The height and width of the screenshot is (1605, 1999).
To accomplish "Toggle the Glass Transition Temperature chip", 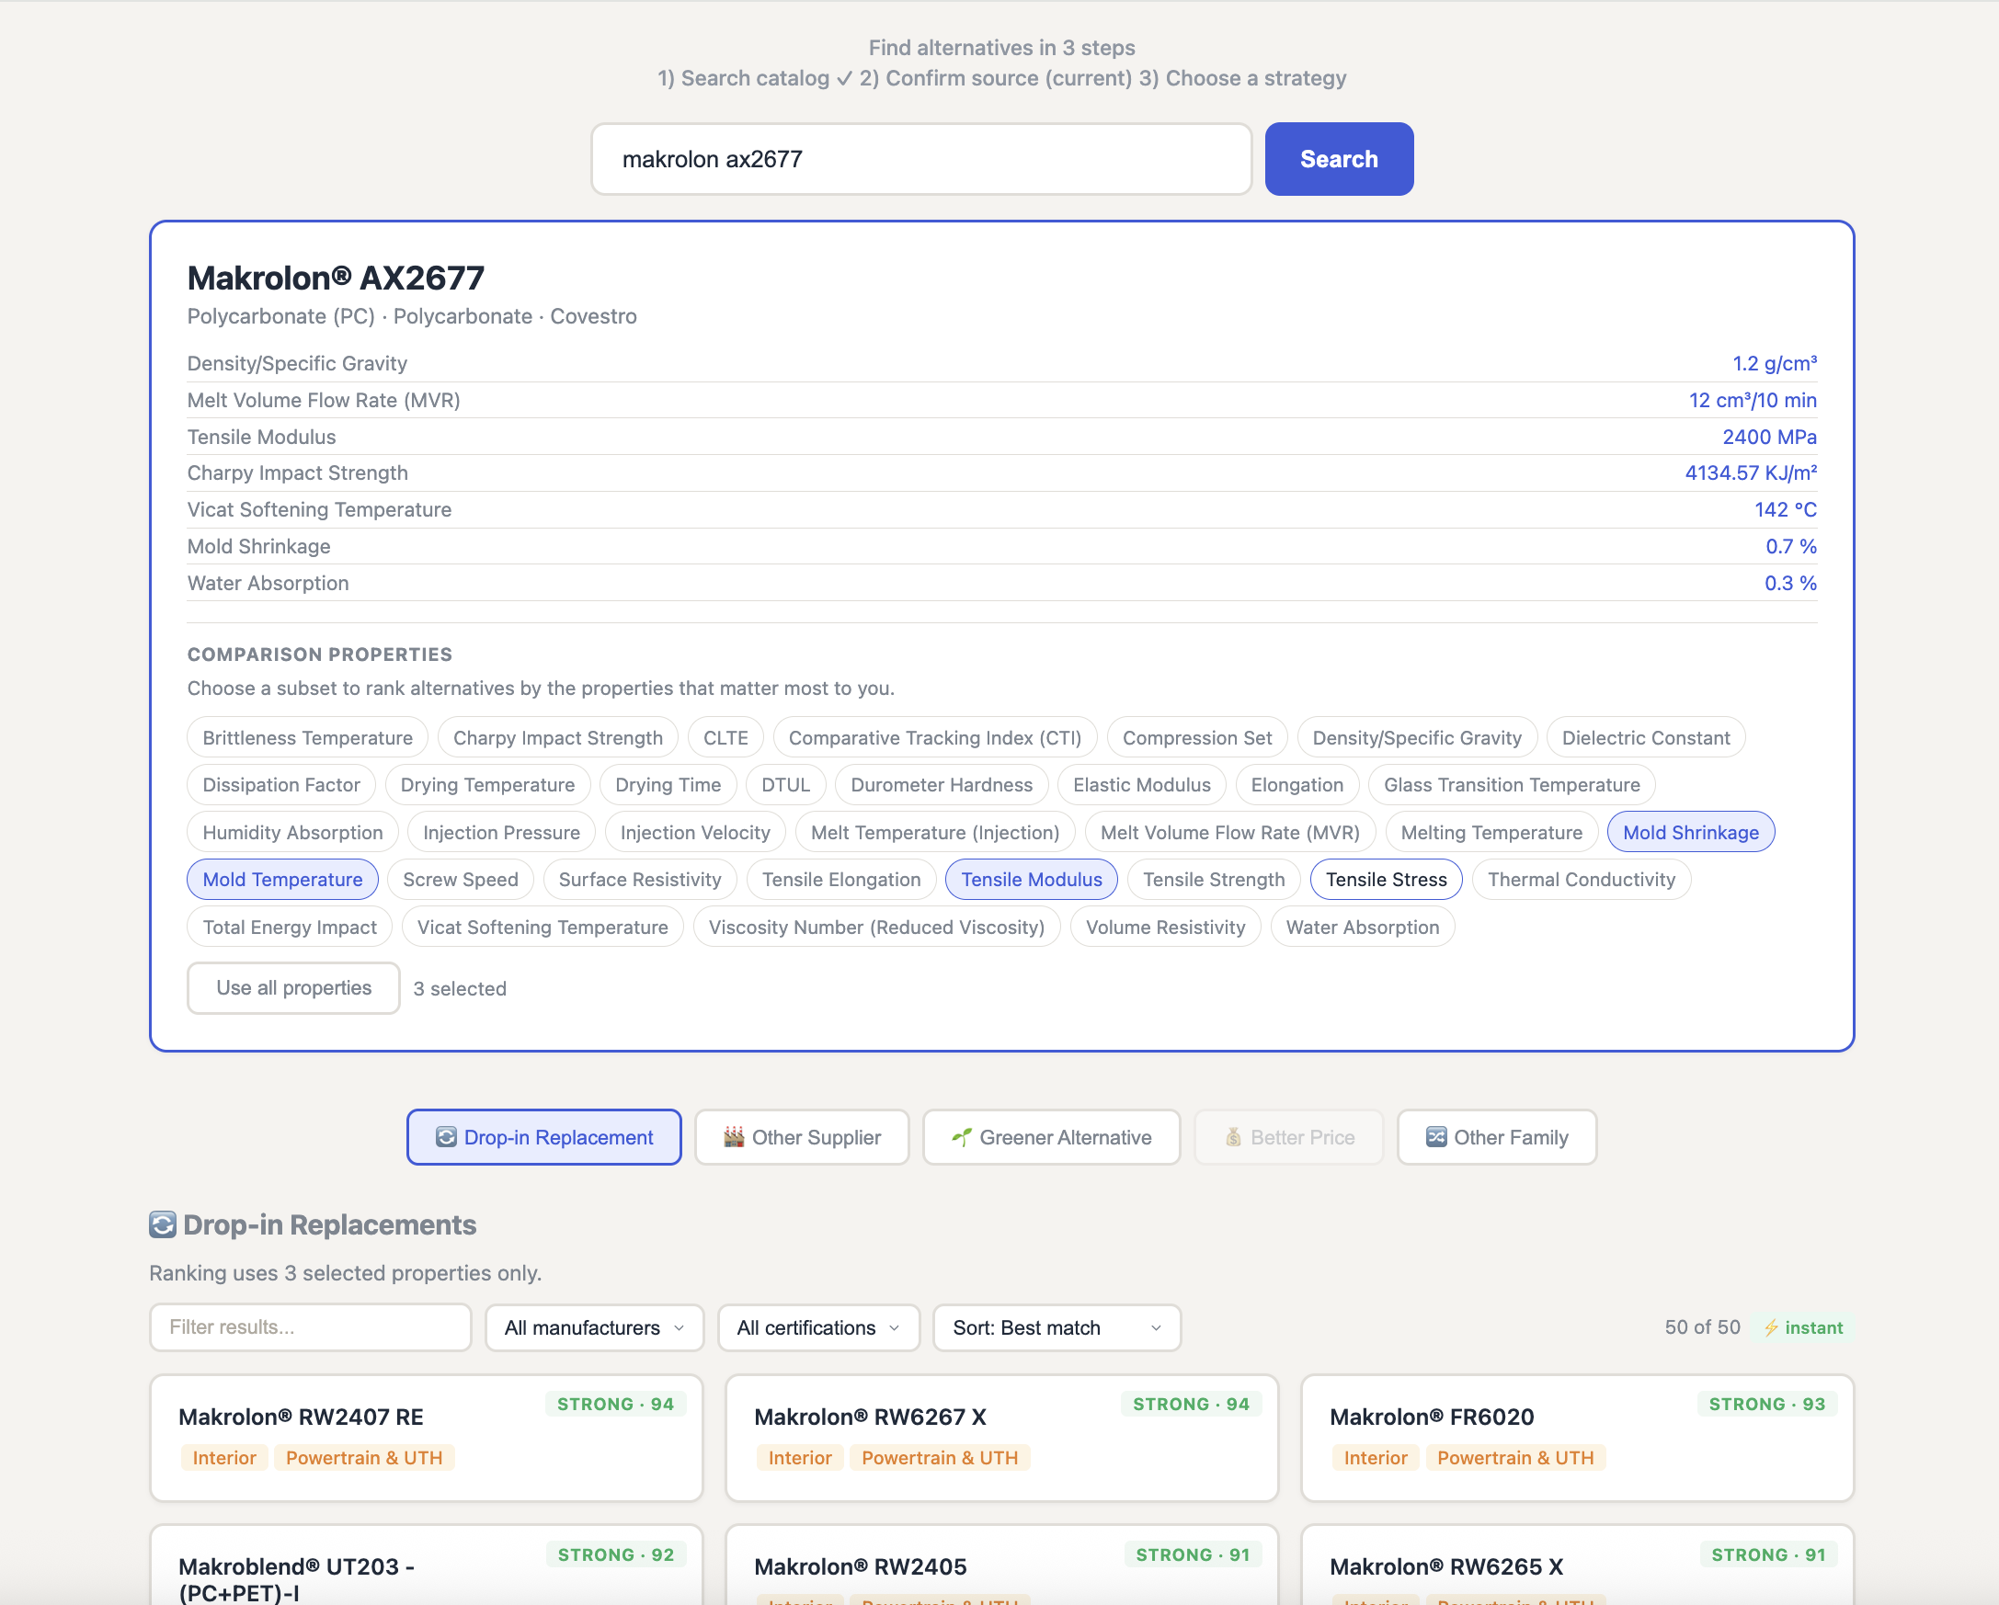I will [x=1512, y=785].
